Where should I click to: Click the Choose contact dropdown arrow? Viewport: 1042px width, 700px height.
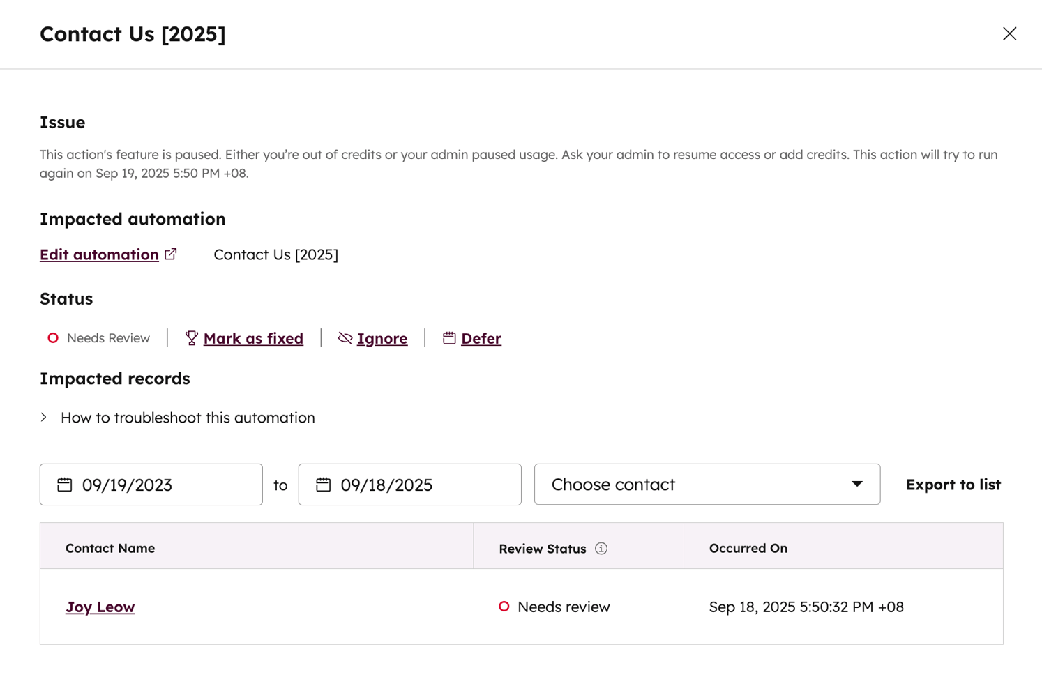pyautogui.click(x=857, y=485)
